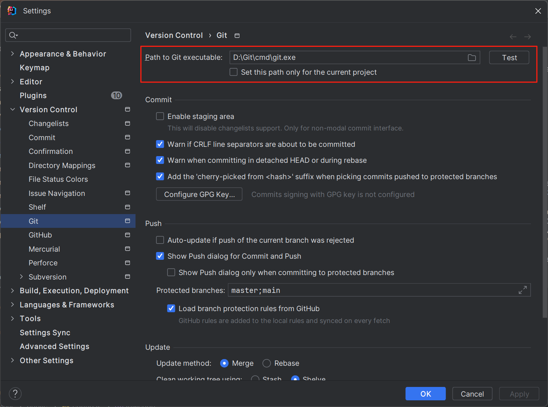The height and width of the screenshot is (407, 548).
Task: Click the IntelliJ logo in Settings title bar
Action: [x=12, y=11]
